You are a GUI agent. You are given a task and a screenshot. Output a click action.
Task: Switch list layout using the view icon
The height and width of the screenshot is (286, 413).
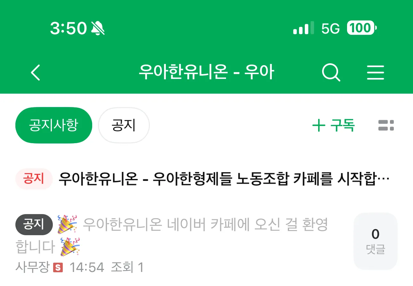pyautogui.click(x=386, y=125)
